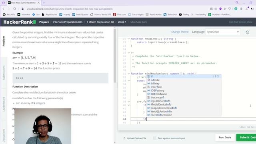Collapse the comment block fold at line 25

[129, 53]
